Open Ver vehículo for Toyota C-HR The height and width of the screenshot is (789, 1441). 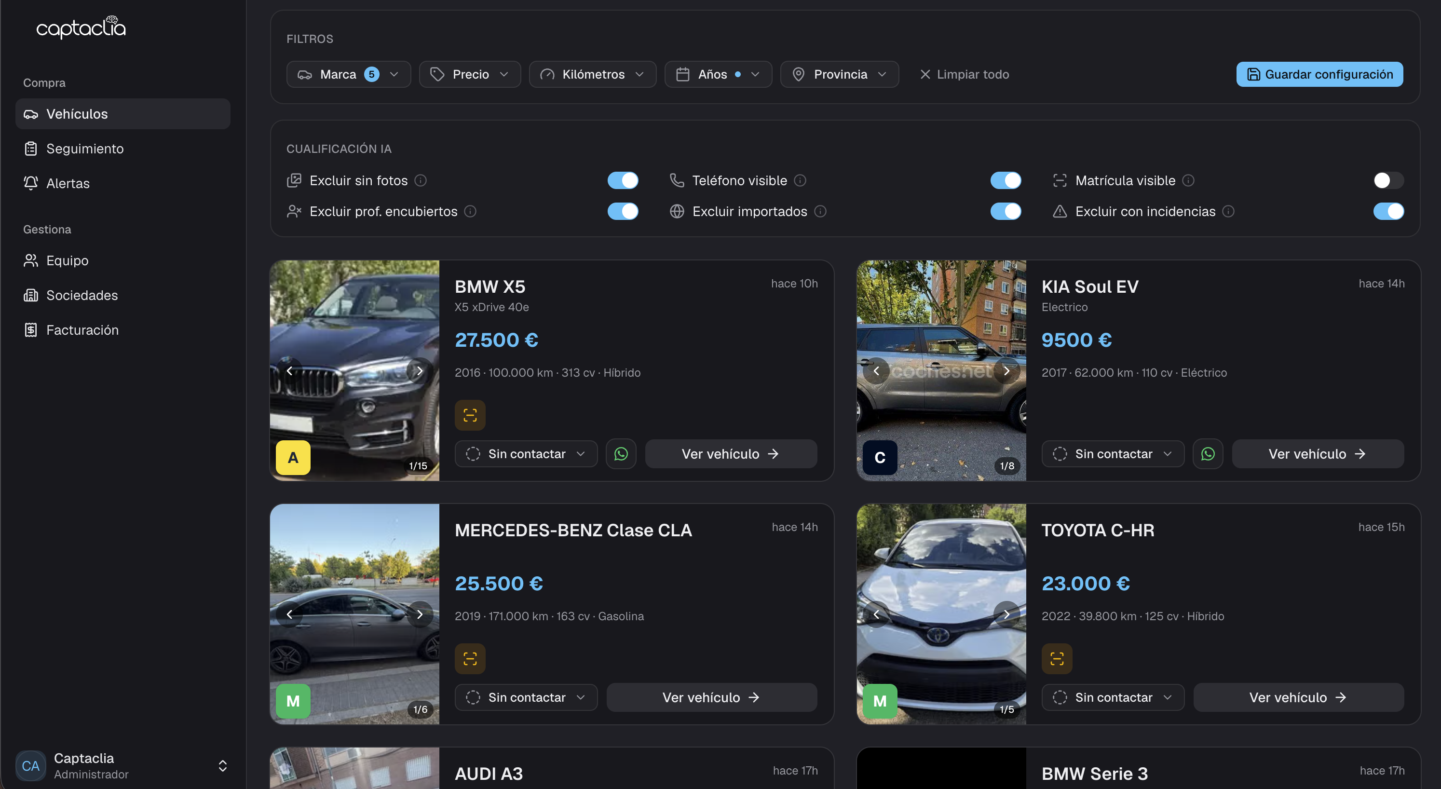coord(1298,697)
